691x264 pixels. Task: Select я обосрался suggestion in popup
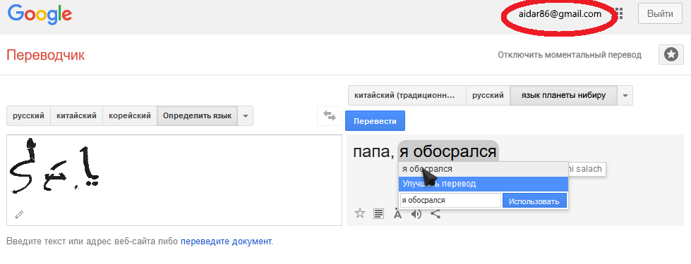[483, 169]
